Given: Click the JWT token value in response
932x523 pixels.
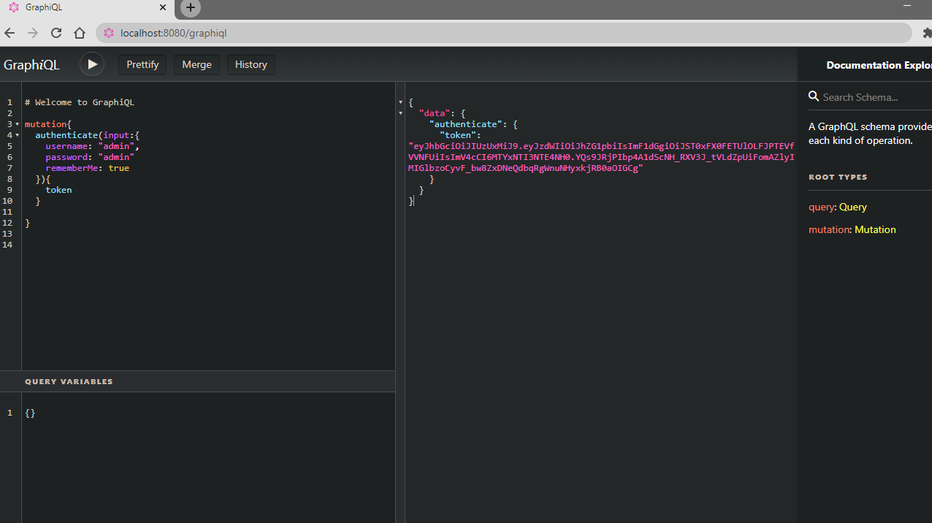Looking at the screenshot, I should [x=601, y=157].
